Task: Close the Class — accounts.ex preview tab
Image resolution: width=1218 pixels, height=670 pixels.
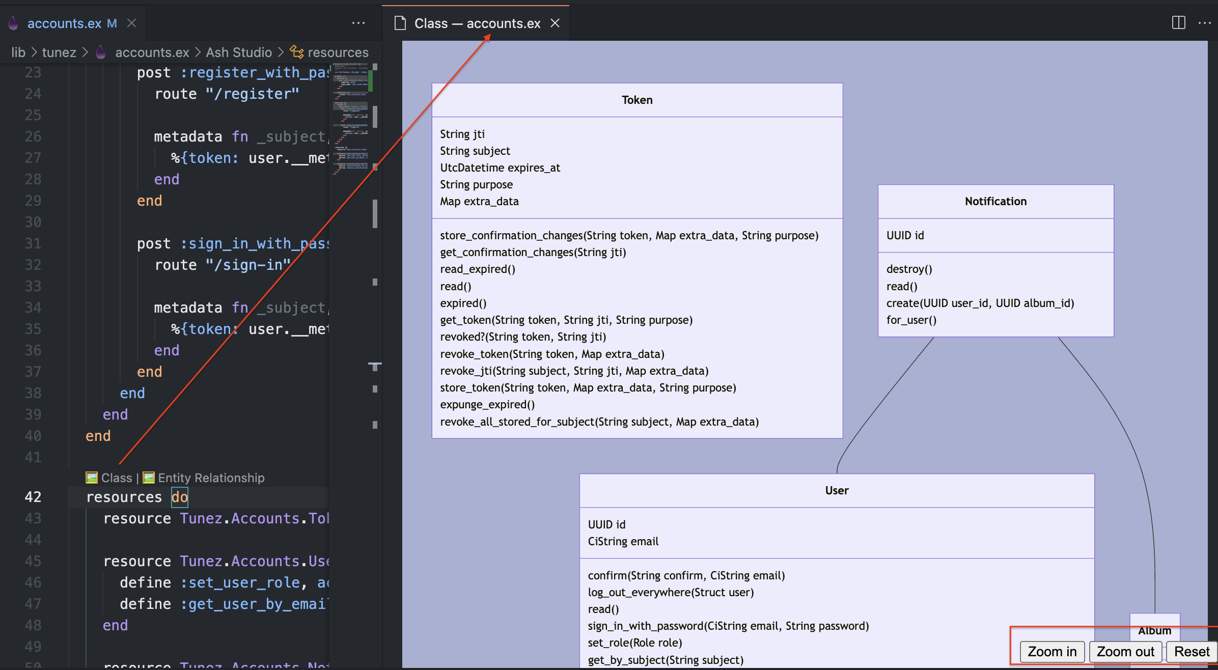Action: pos(555,23)
